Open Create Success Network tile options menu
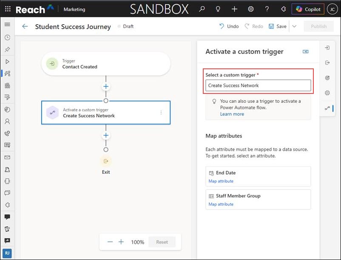 (161, 113)
